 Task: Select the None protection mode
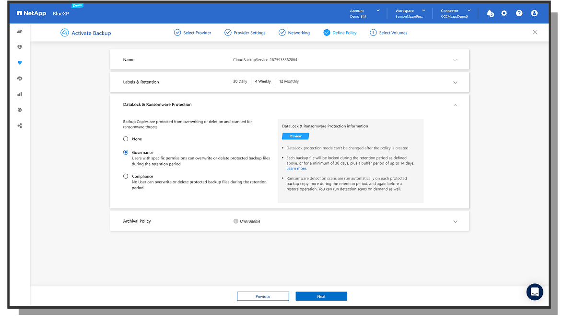(x=126, y=139)
